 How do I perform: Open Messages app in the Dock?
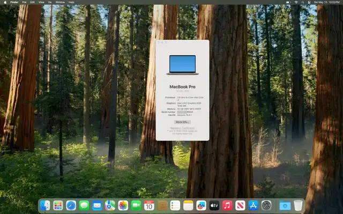tap(84, 205)
